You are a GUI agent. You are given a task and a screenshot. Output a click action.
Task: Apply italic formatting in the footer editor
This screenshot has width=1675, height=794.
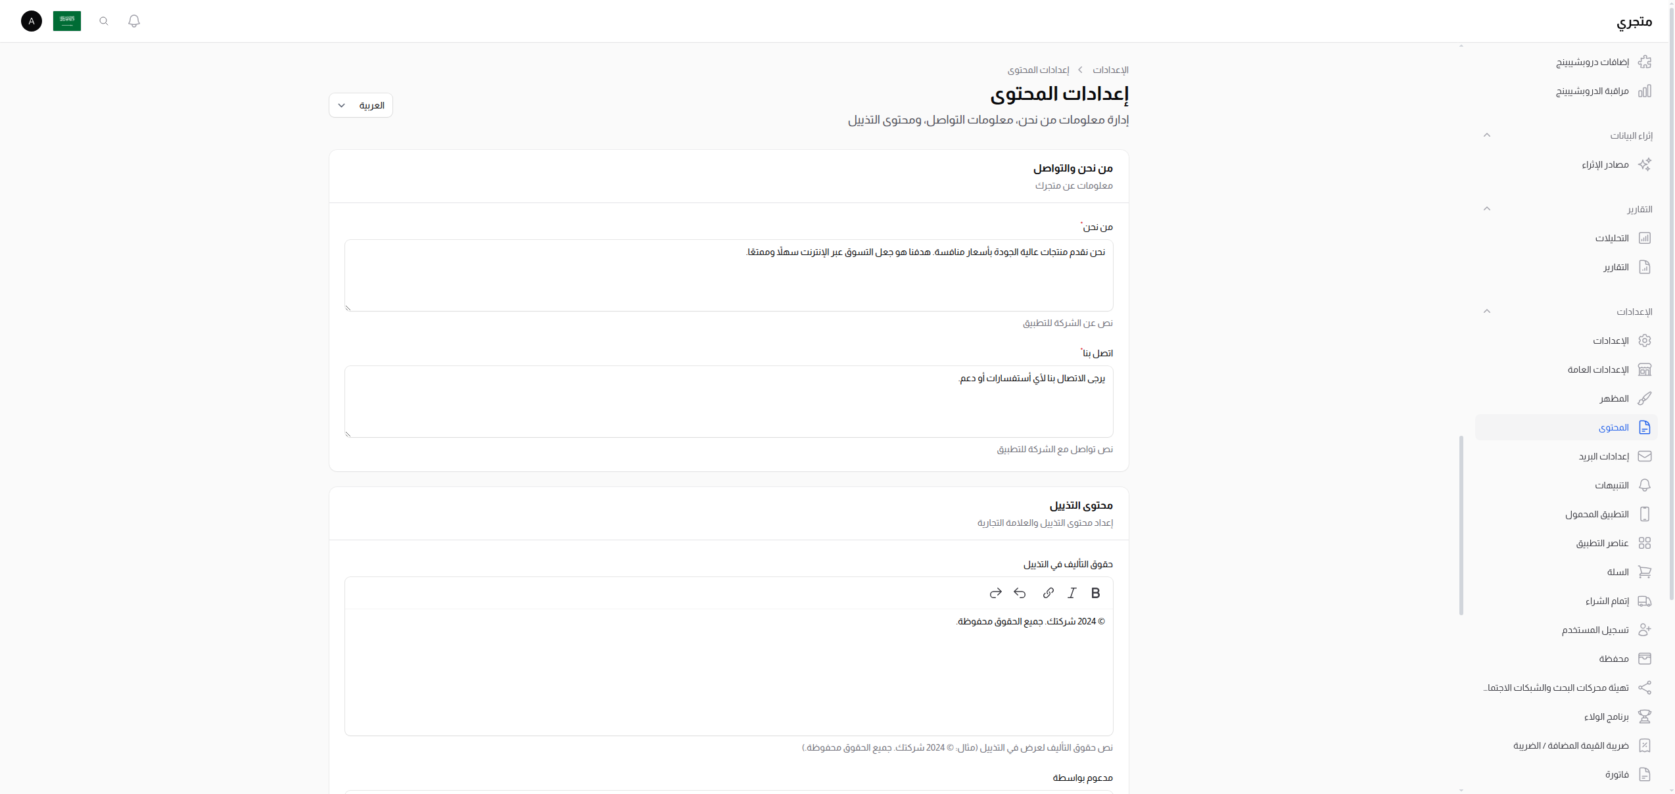(x=1072, y=592)
